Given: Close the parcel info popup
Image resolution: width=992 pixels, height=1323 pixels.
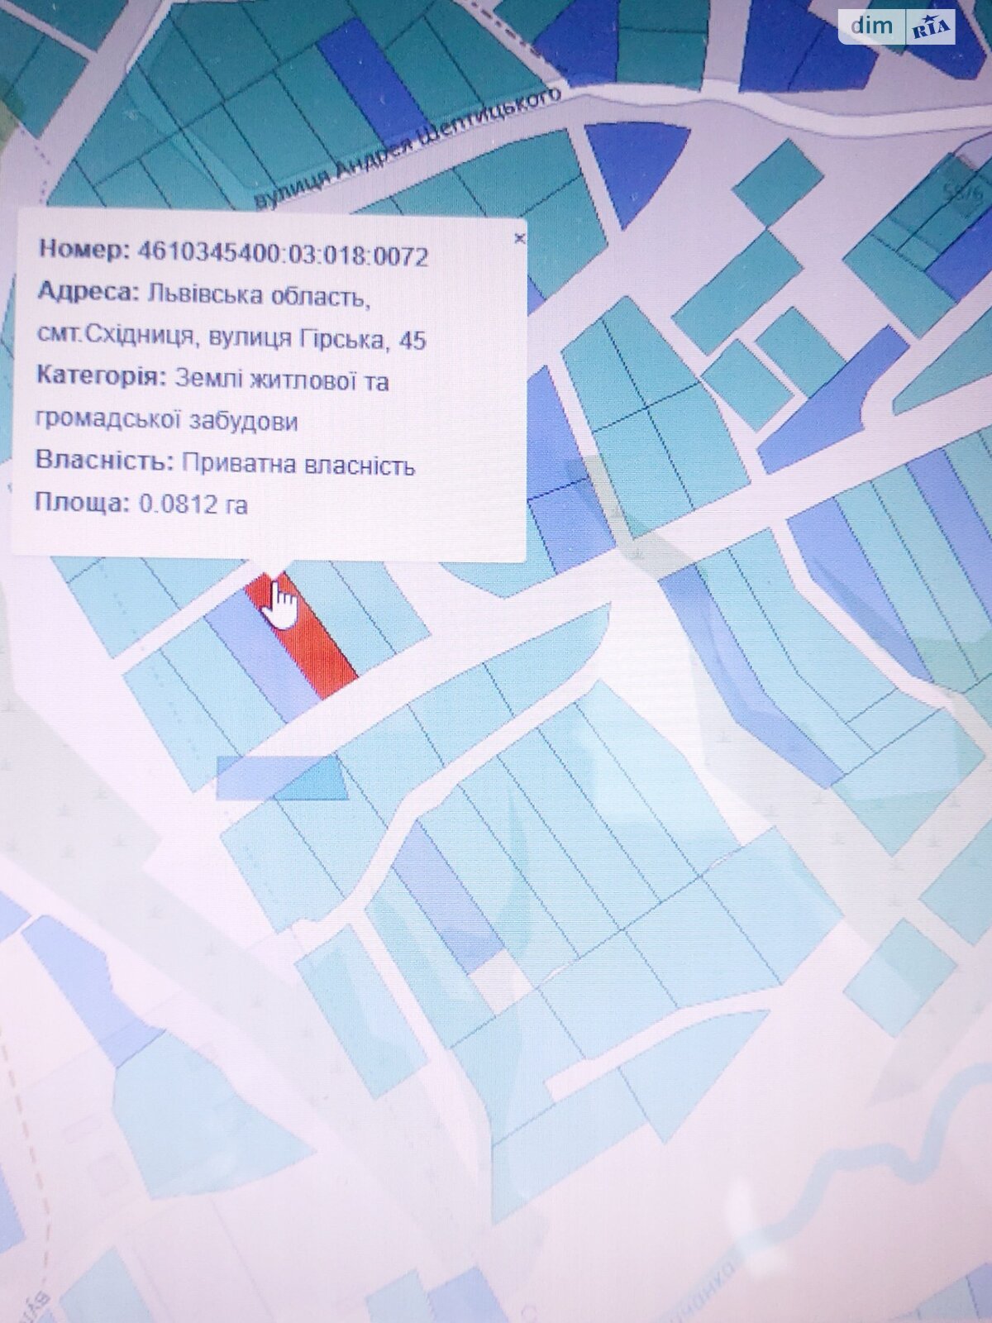Looking at the screenshot, I should click(518, 239).
